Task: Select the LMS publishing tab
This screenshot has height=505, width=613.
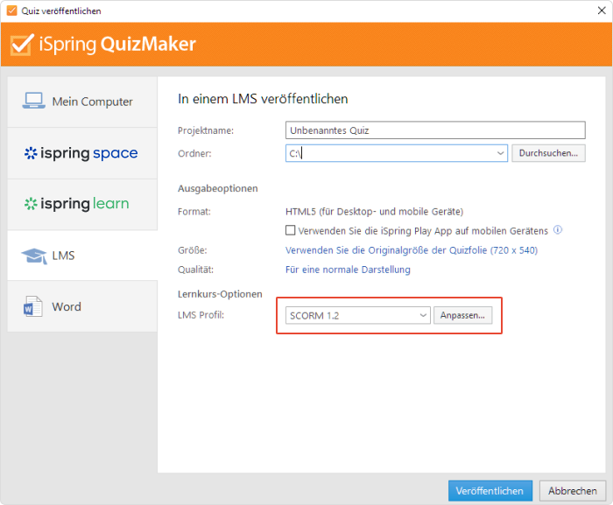Action: pyautogui.click(x=82, y=256)
